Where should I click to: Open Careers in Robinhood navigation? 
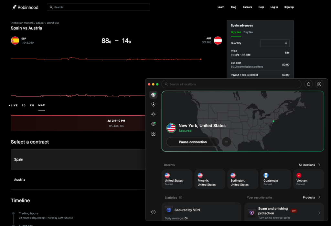click(247, 7)
